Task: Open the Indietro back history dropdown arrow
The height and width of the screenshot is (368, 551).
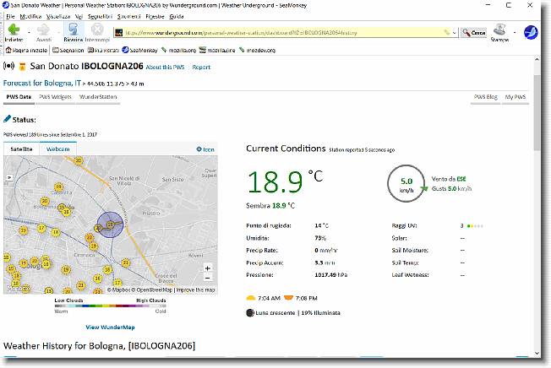Action: 29,32
